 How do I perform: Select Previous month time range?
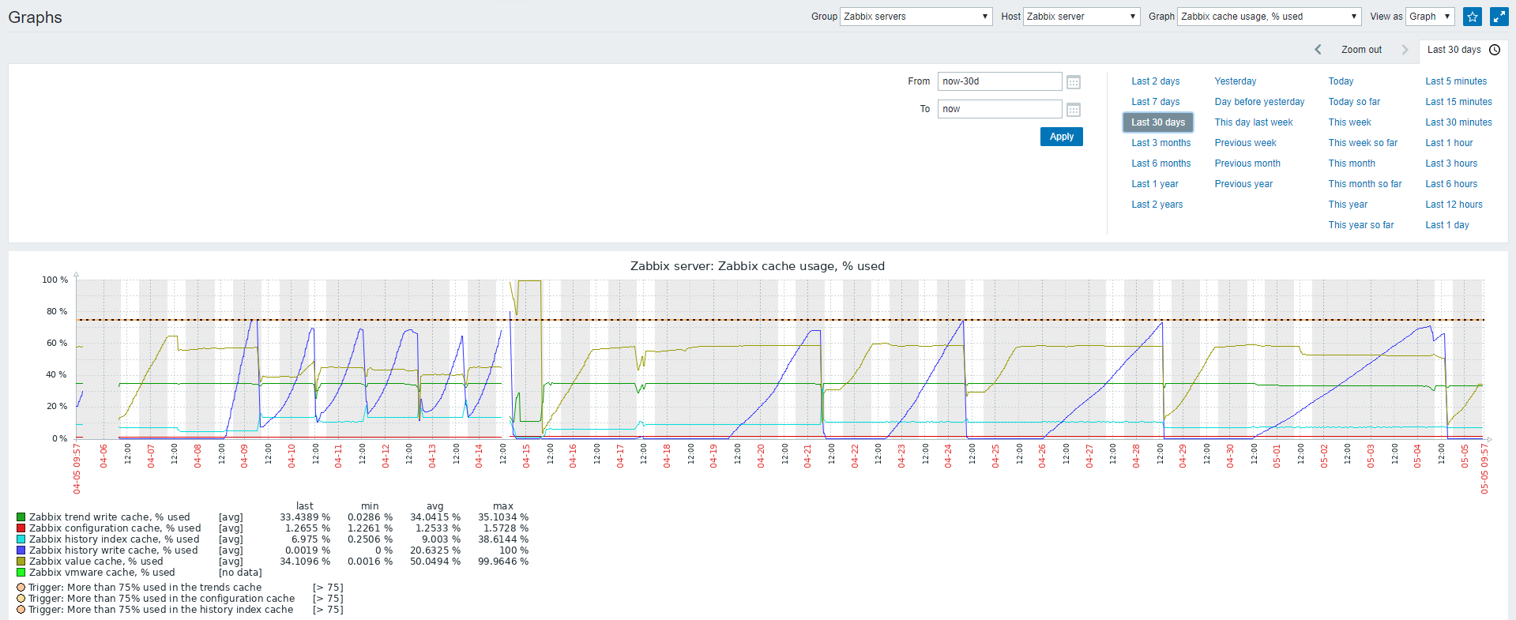(x=1247, y=163)
